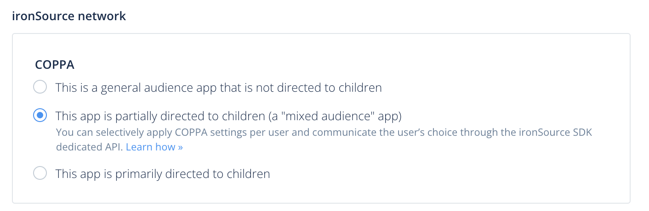The width and height of the screenshot is (649, 211).
Task: Open the "Learn how »" link
Action: (154, 147)
